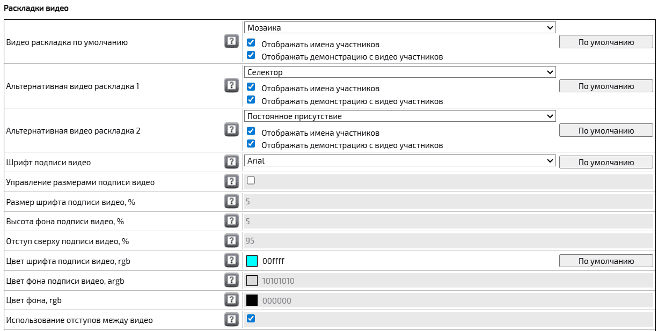Show help for Цвет фона подписи видео, argb
The image size is (658, 331).
231,280
